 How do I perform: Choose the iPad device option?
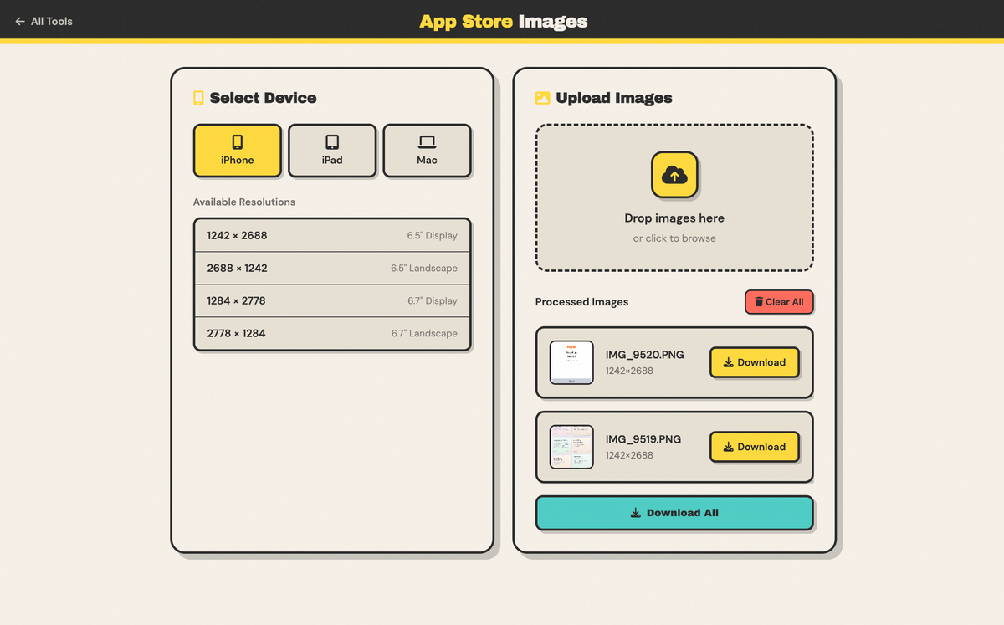coord(332,151)
